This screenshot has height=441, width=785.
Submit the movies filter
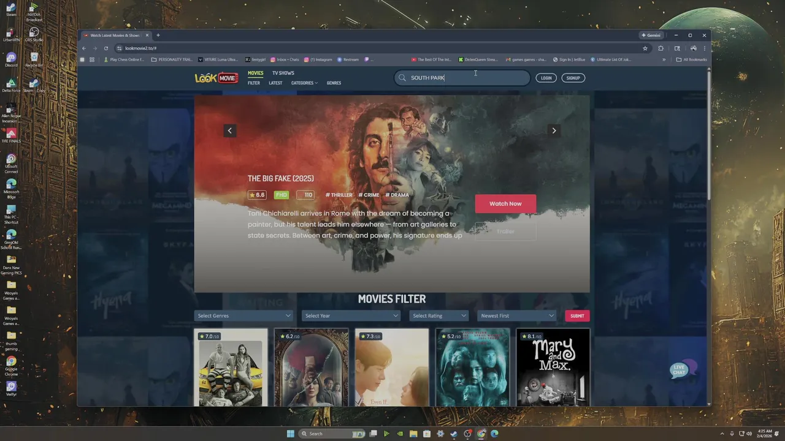577,316
